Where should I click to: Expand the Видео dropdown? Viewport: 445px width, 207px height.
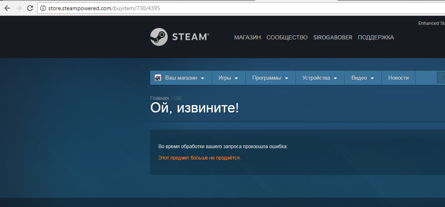pyautogui.click(x=363, y=78)
